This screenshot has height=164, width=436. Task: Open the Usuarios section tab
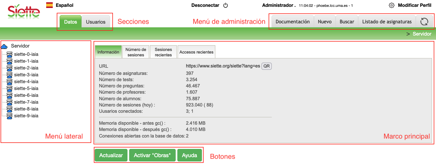[x=96, y=22]
